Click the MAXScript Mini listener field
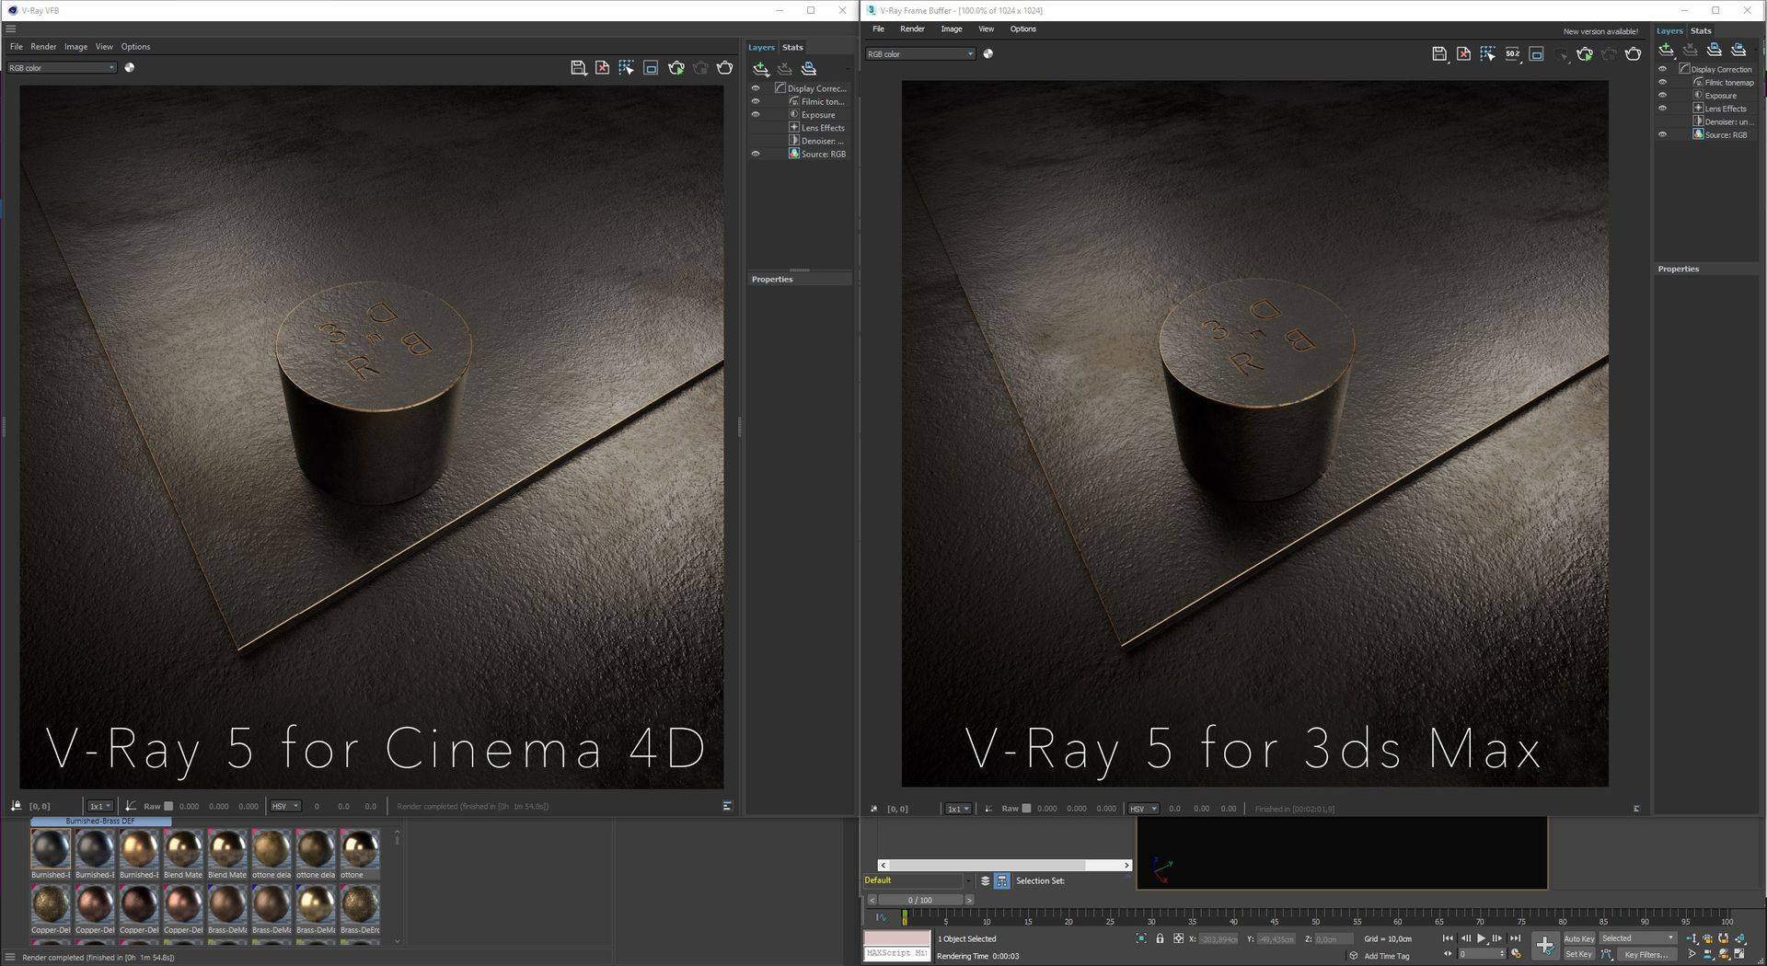Viewport: 1767px width, 966px height. point(896,953)
